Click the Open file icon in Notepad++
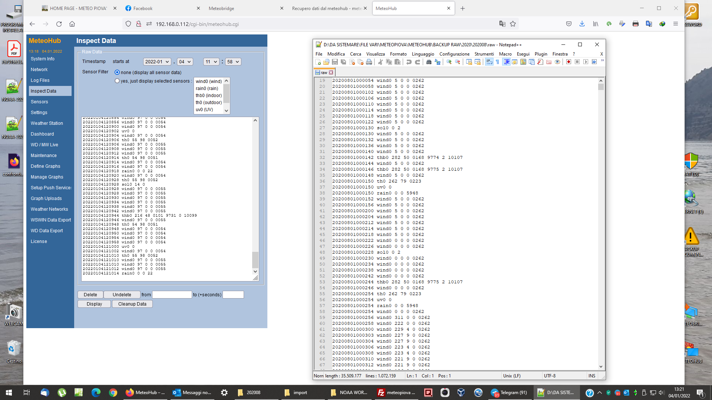Viewport: 712px width, 400px height. coord(326,62)
